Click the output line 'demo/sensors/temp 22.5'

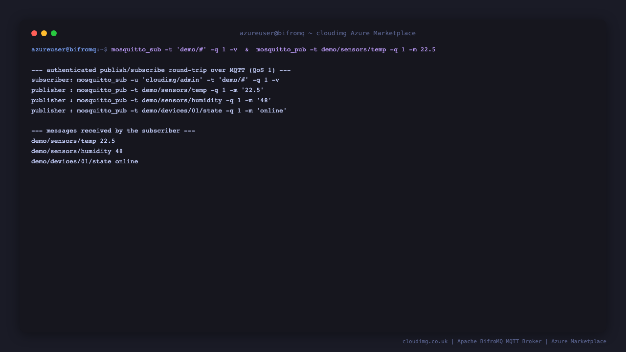point(73,141)
